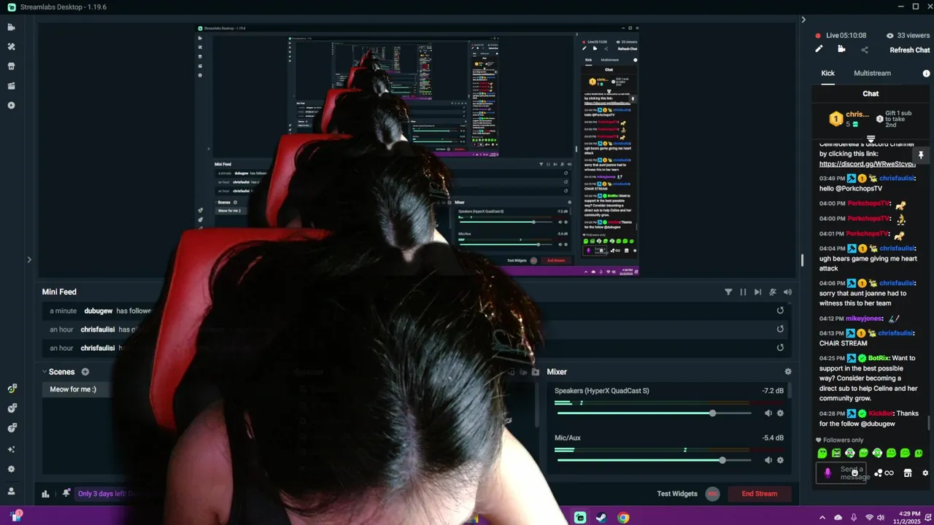Mute Mini Feed alert sounds speaker icon
The width and height of the screenshot is (934, 525).
point(787,292)
